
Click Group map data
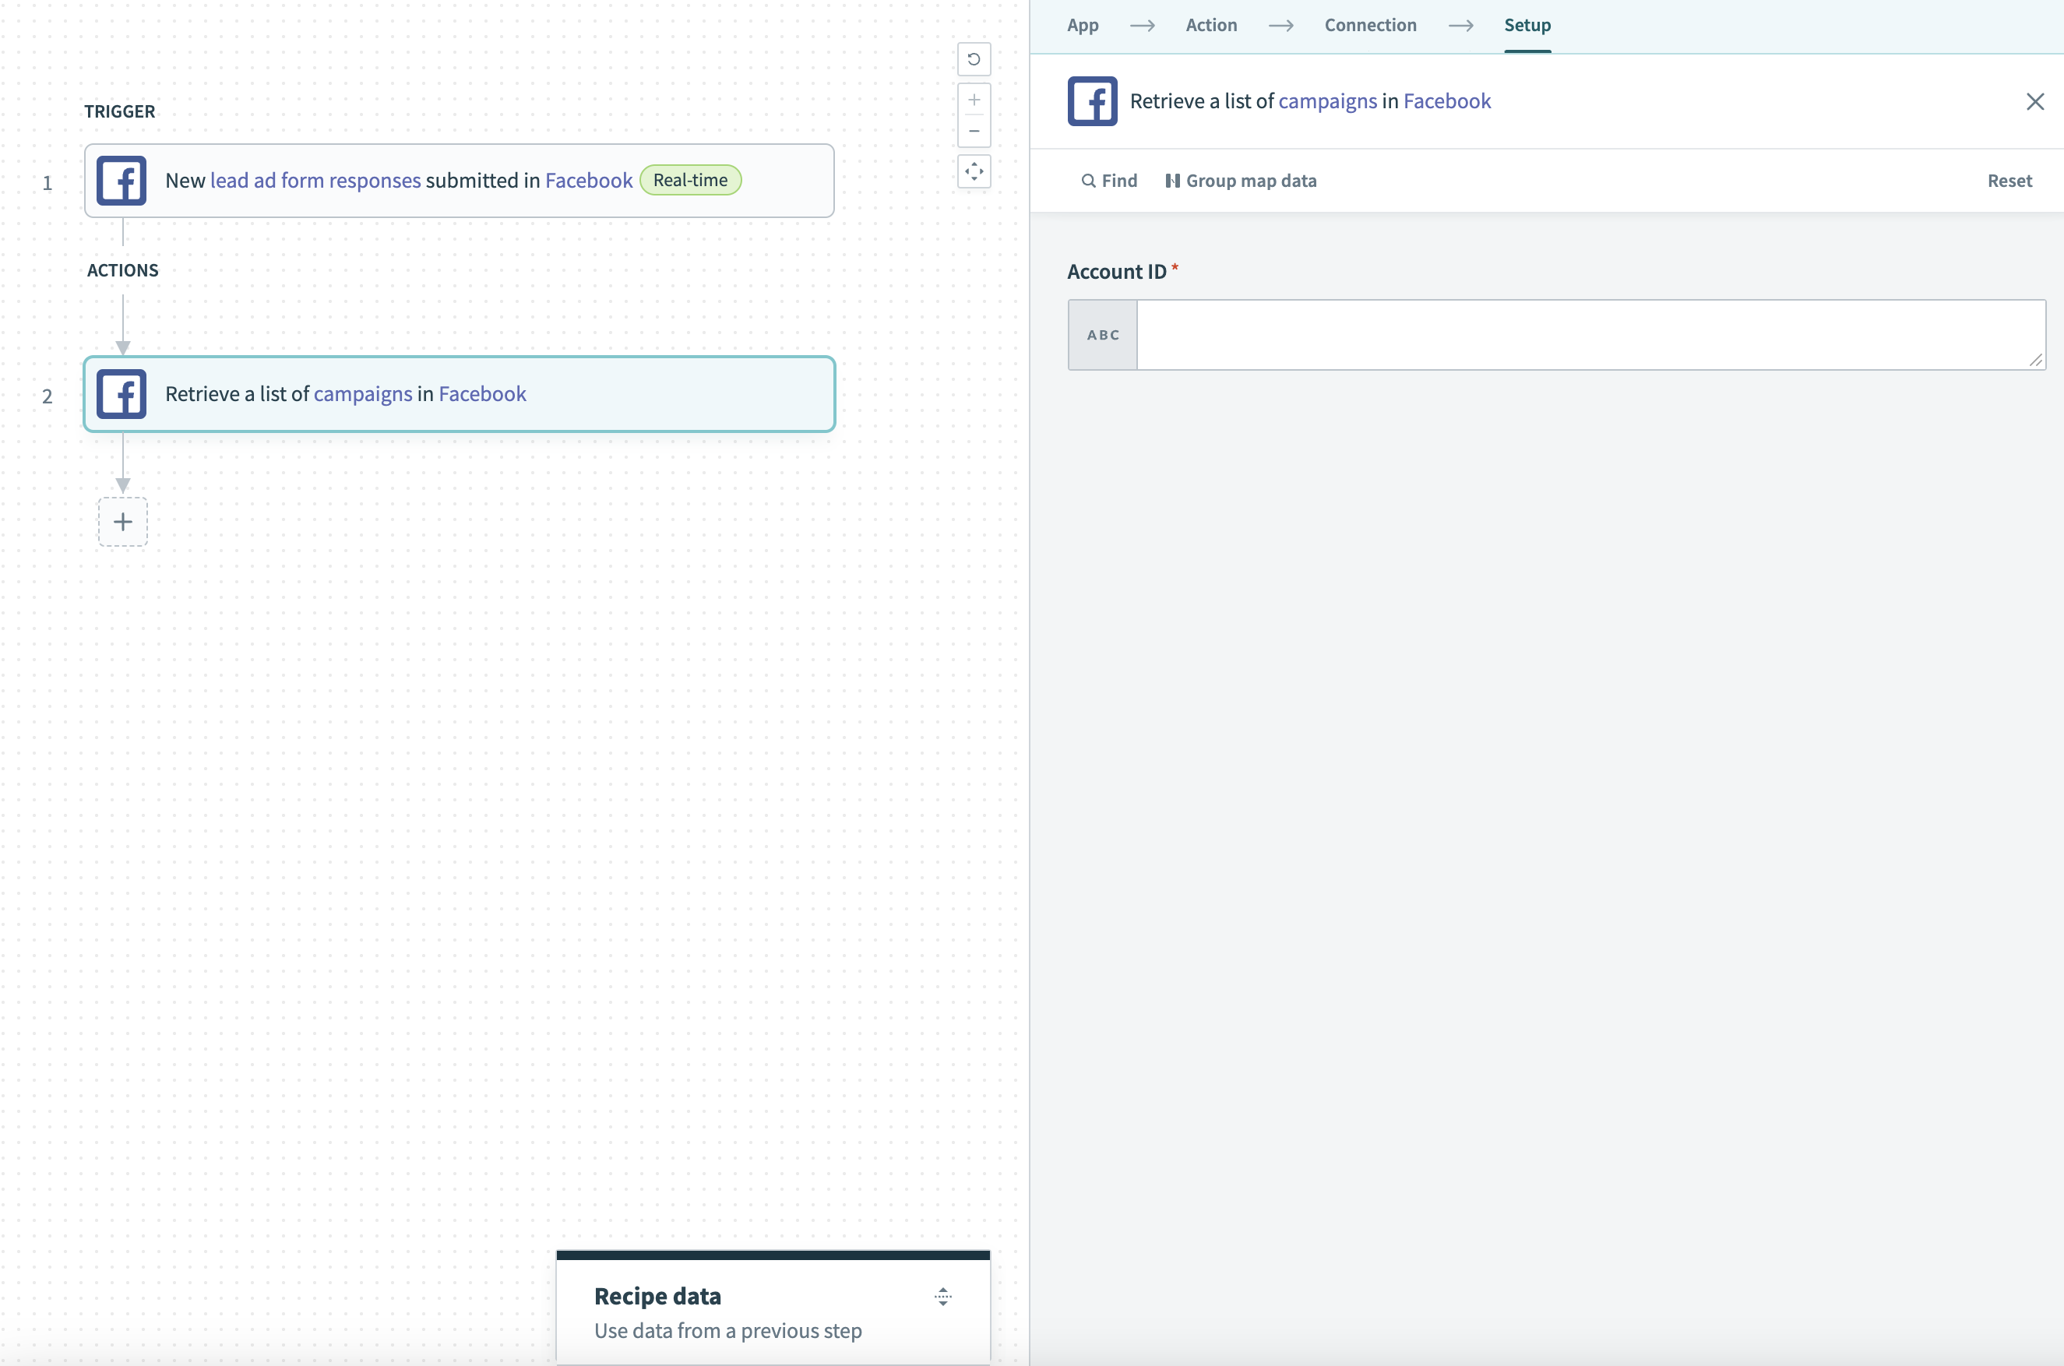[x=1241, y=181]
